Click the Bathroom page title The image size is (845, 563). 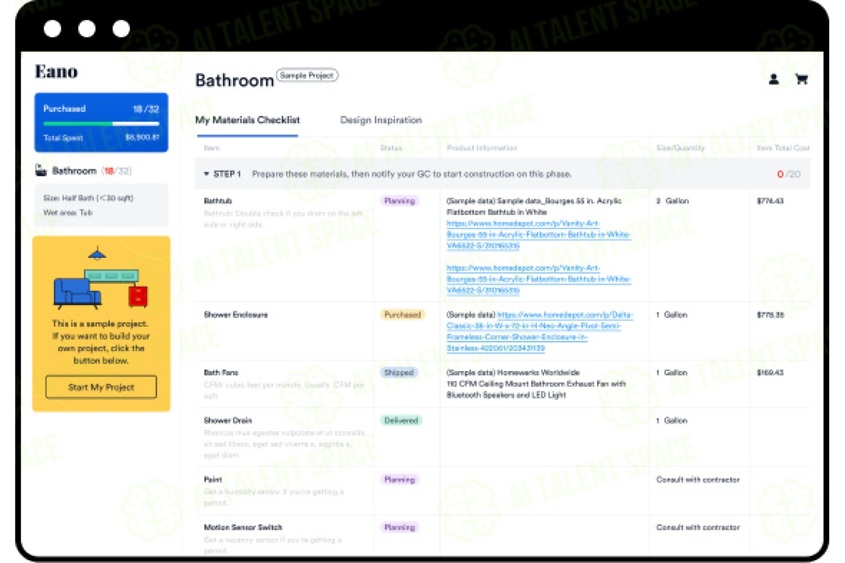[234, 81]
